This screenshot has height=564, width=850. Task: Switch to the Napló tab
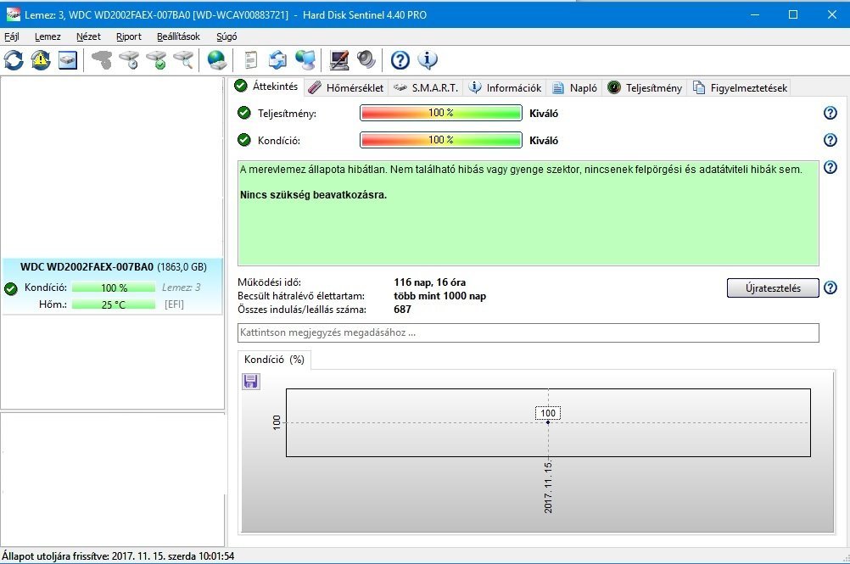point(574,87)
